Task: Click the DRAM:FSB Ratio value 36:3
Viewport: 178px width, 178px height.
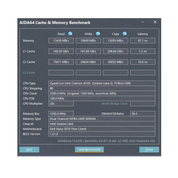Action: [143, 114]
